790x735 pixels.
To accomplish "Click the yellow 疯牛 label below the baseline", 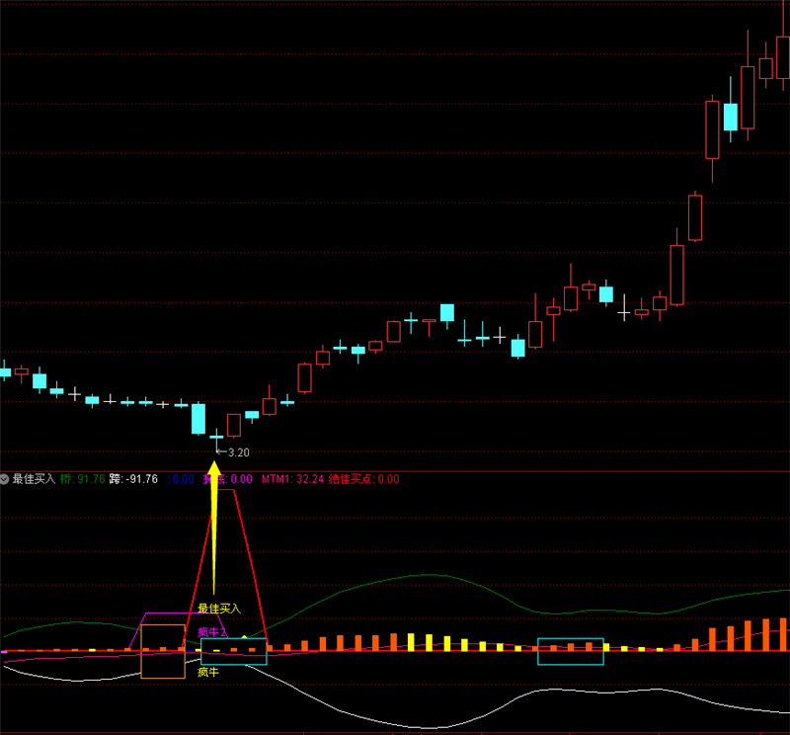I will [208, 672].
